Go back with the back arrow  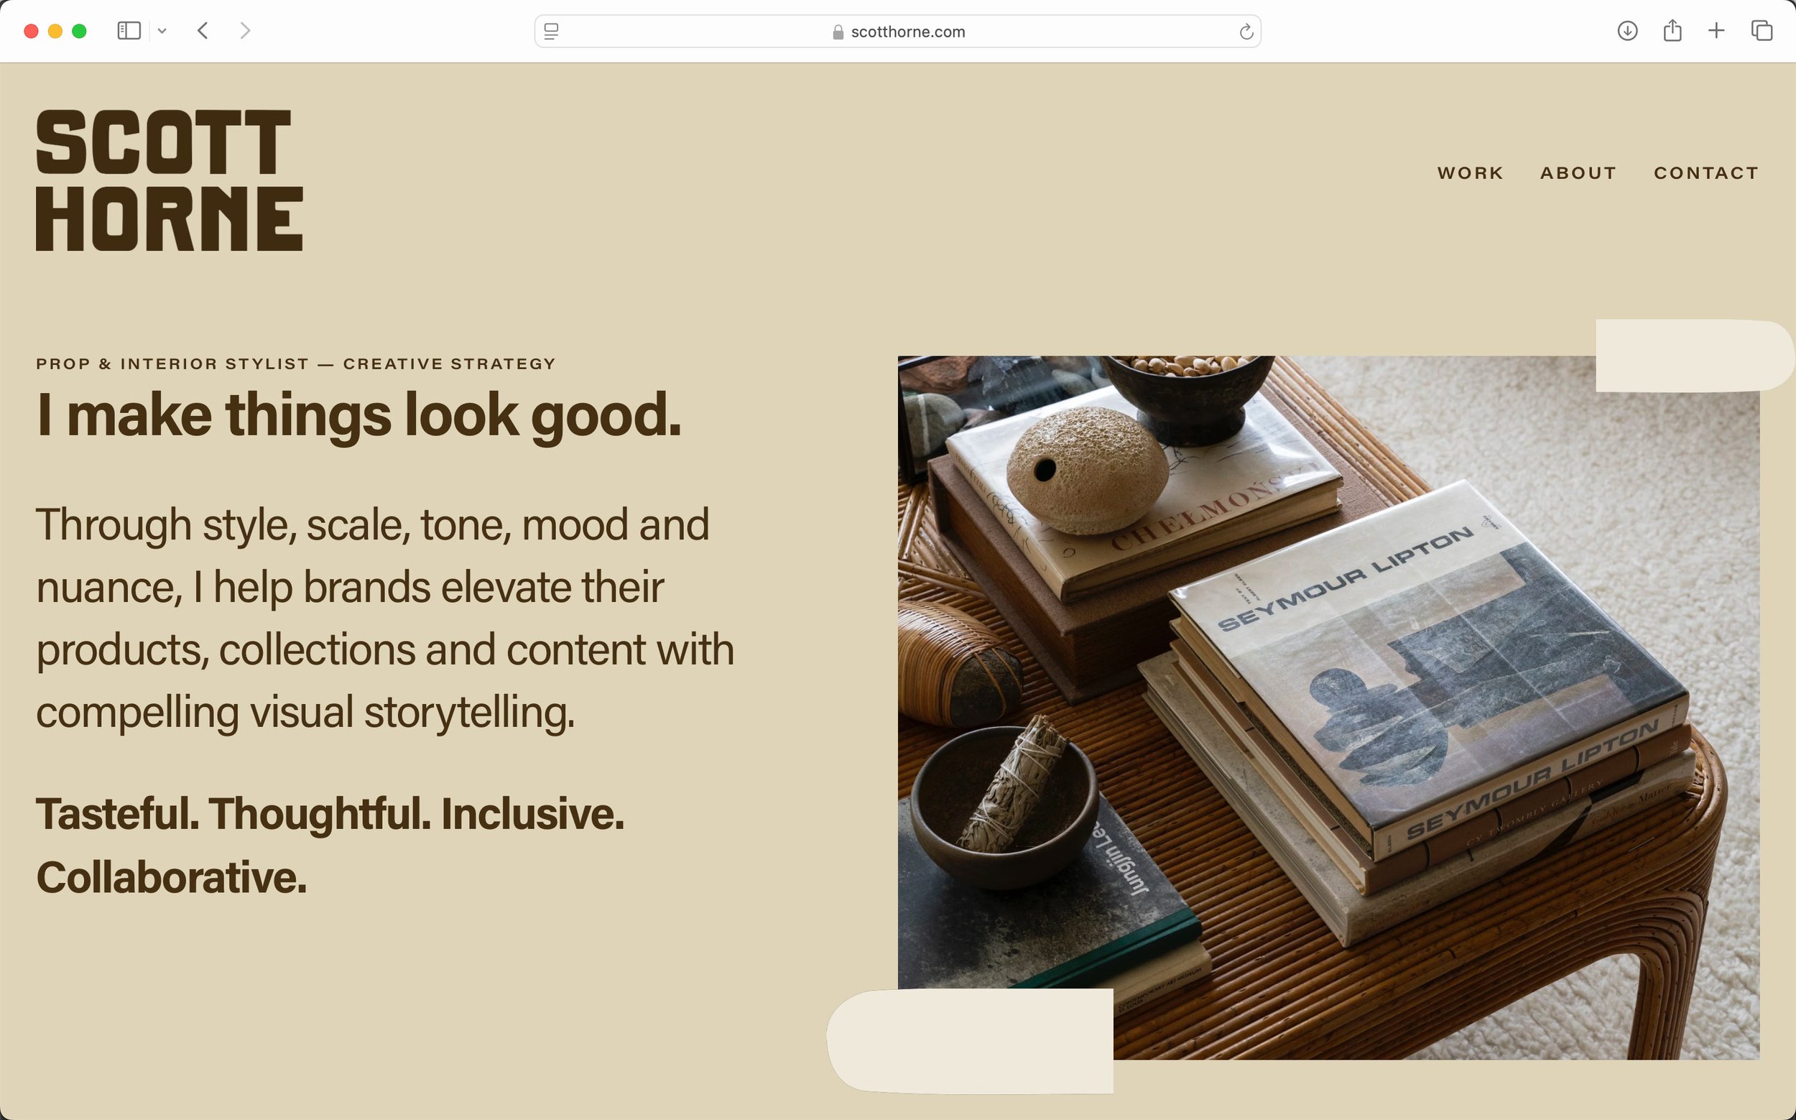[203, 31]
